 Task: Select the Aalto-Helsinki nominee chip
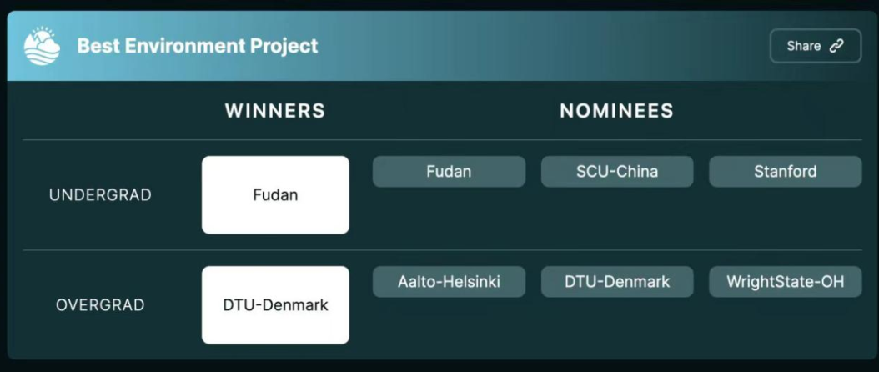pos(449,282)
